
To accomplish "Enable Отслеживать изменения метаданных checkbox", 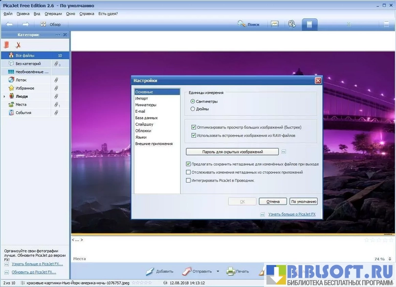I will click(x=189, y=172).
